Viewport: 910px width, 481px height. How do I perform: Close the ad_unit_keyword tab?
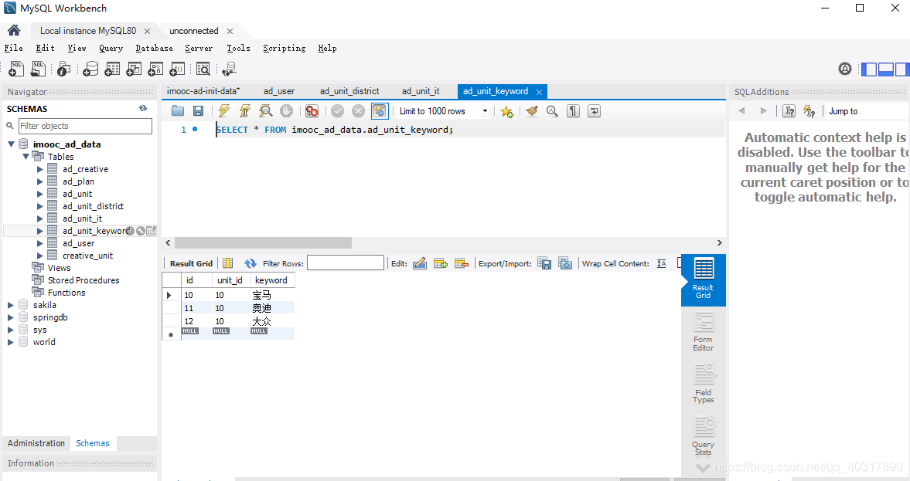539,92
